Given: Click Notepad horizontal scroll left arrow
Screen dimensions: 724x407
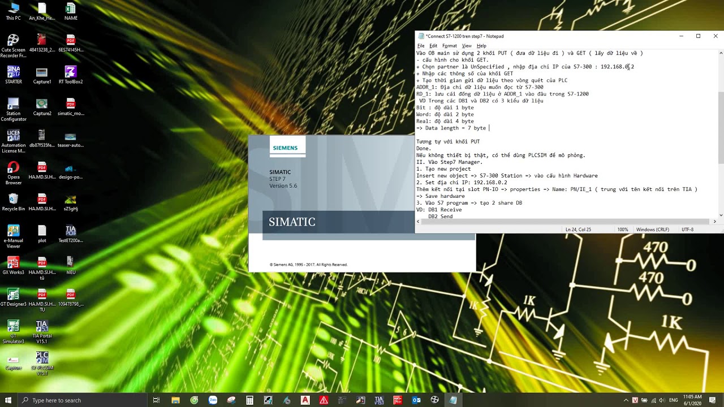Looking at the screenshot, I should coord(419,222).
